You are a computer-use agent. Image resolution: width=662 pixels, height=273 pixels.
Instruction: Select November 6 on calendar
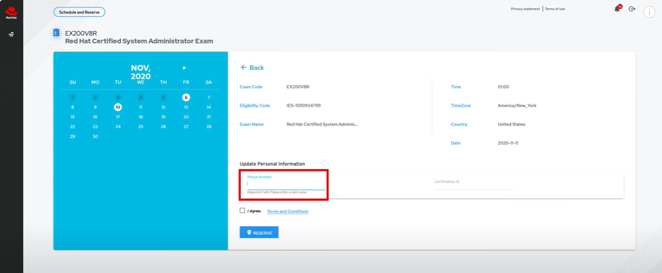pyautogui.click(x=186, y=97)
